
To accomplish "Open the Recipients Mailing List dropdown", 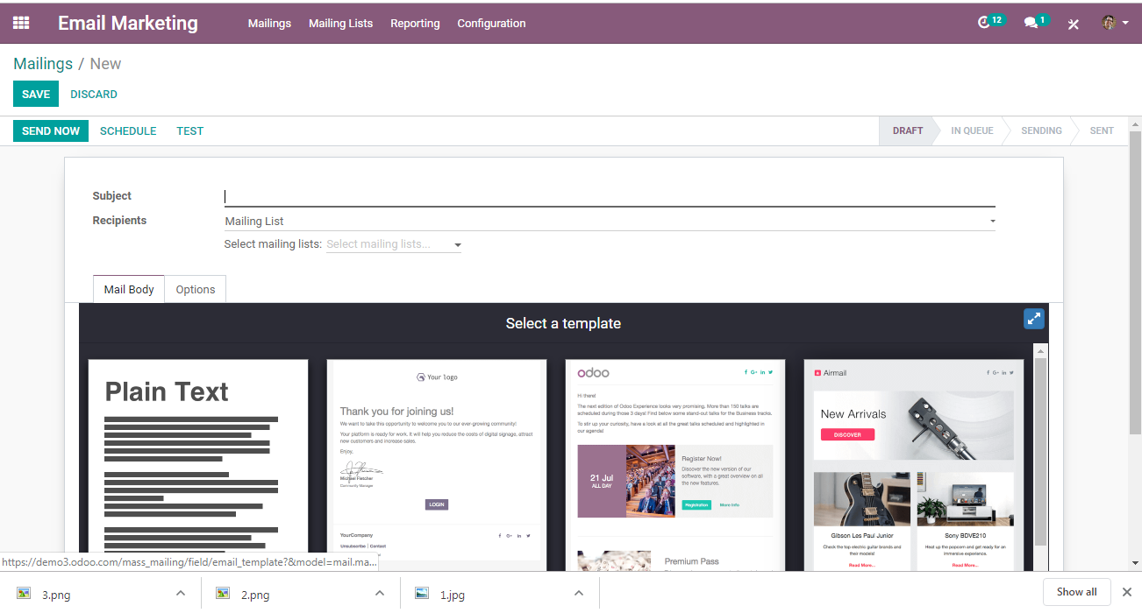I will pyautogui.click(x=992, y=221).
